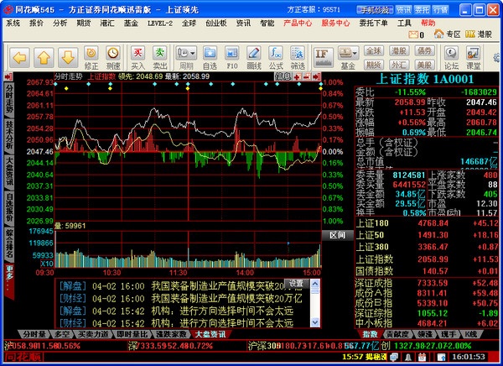Viewport: 503px width, 366px height.
Task: Open the 委托下单 menu
Action: [373, 24]
